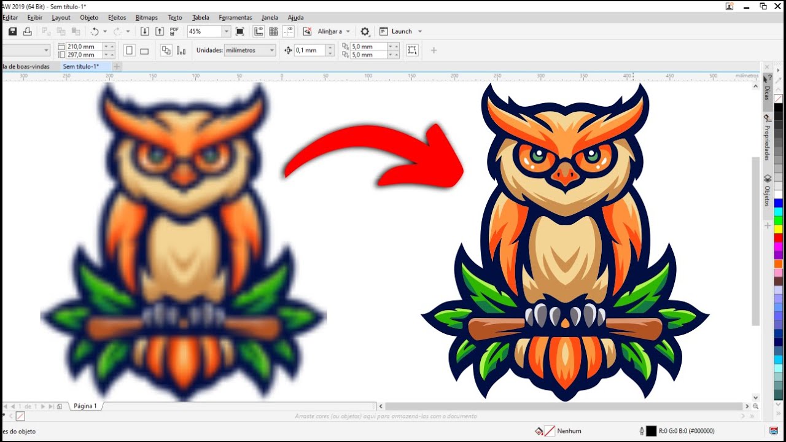This screenshot has width=786, height=442.
Task: Click the nudge distance spinner arrows
Action: pos(330,50)
